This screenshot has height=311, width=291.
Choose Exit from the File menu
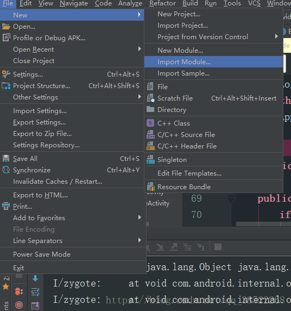73,268
